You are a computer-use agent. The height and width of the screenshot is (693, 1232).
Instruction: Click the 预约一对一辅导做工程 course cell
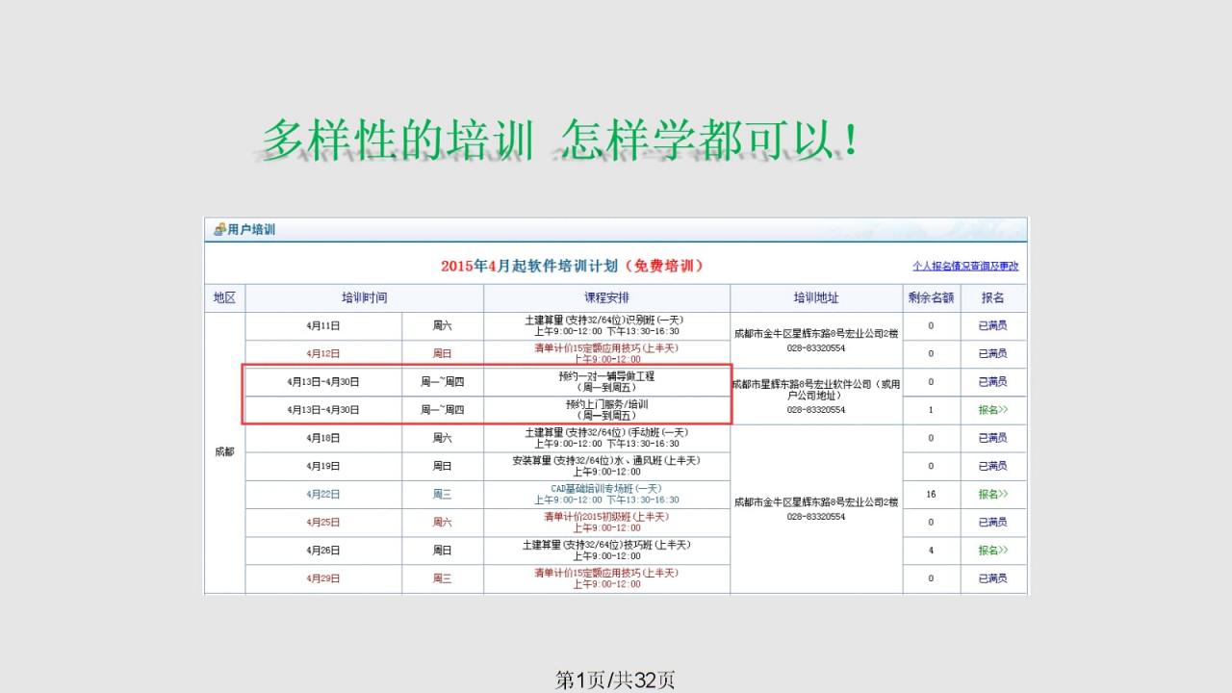coord(607,381)
